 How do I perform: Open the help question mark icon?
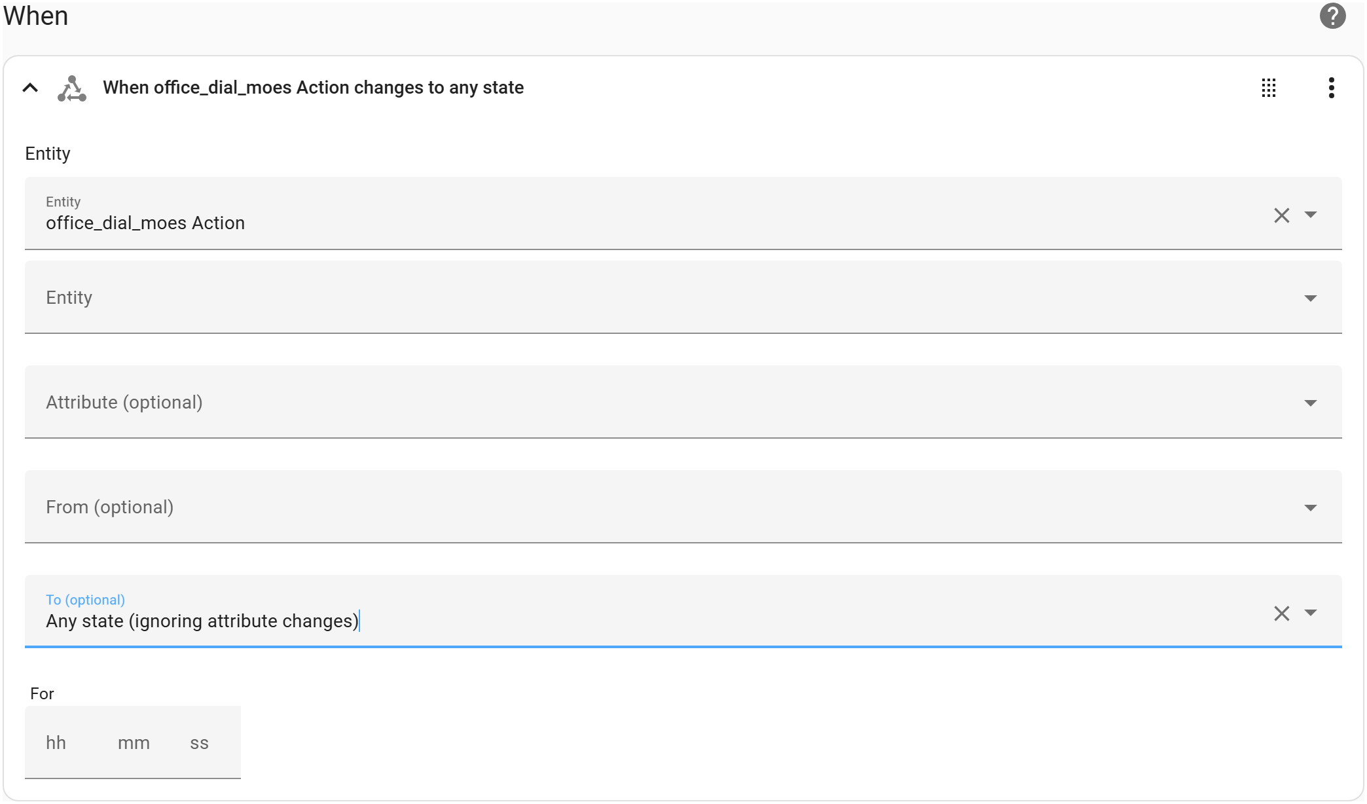(1332, 16)
